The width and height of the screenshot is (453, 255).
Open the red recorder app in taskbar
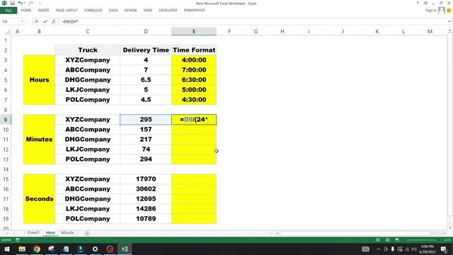(110, 249)
